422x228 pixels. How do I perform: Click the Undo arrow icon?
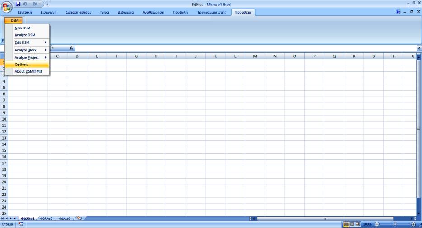25,4
